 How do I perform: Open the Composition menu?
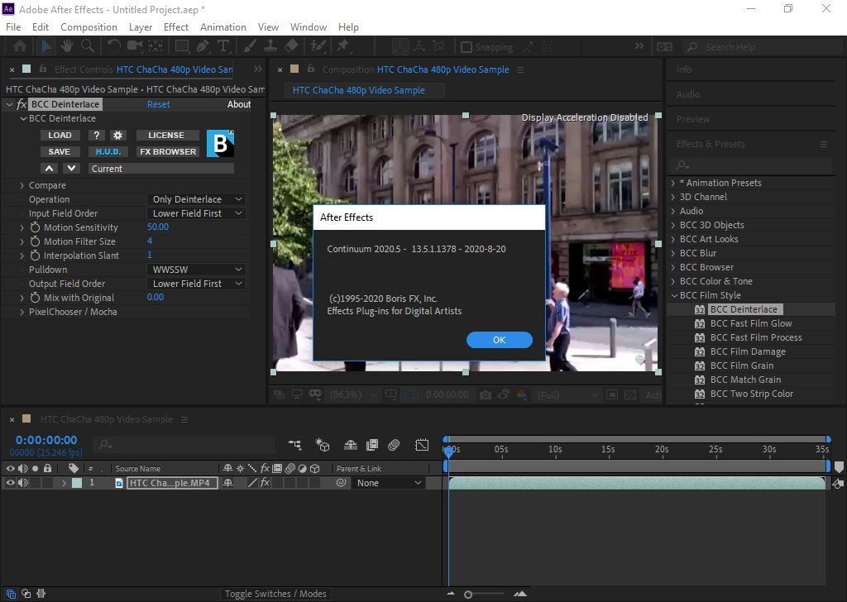coord(89,26)
